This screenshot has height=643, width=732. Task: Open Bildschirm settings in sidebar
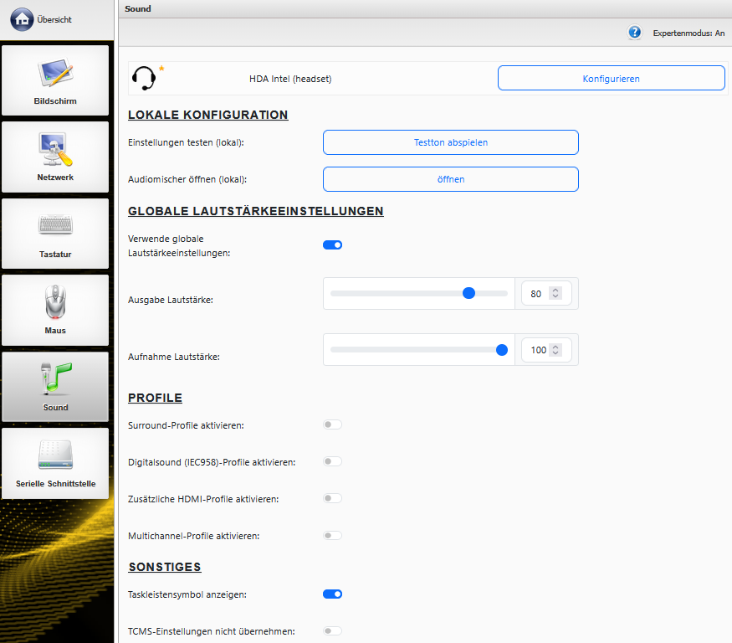[55, 80]
